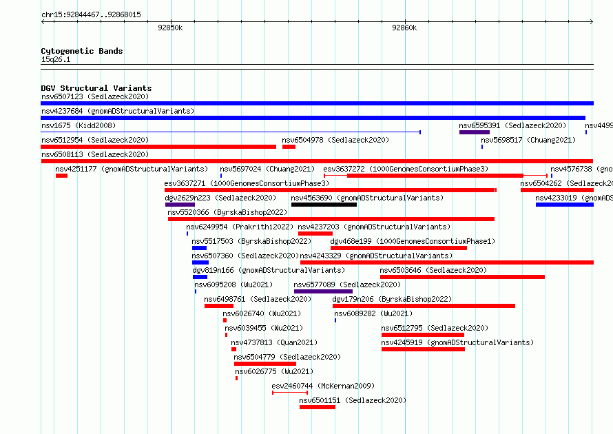The width and height of the screenshot is (613, 434).
Task: Select the black bar for nsv4563690
Action: pyautogui.click(x=324, y=205)
